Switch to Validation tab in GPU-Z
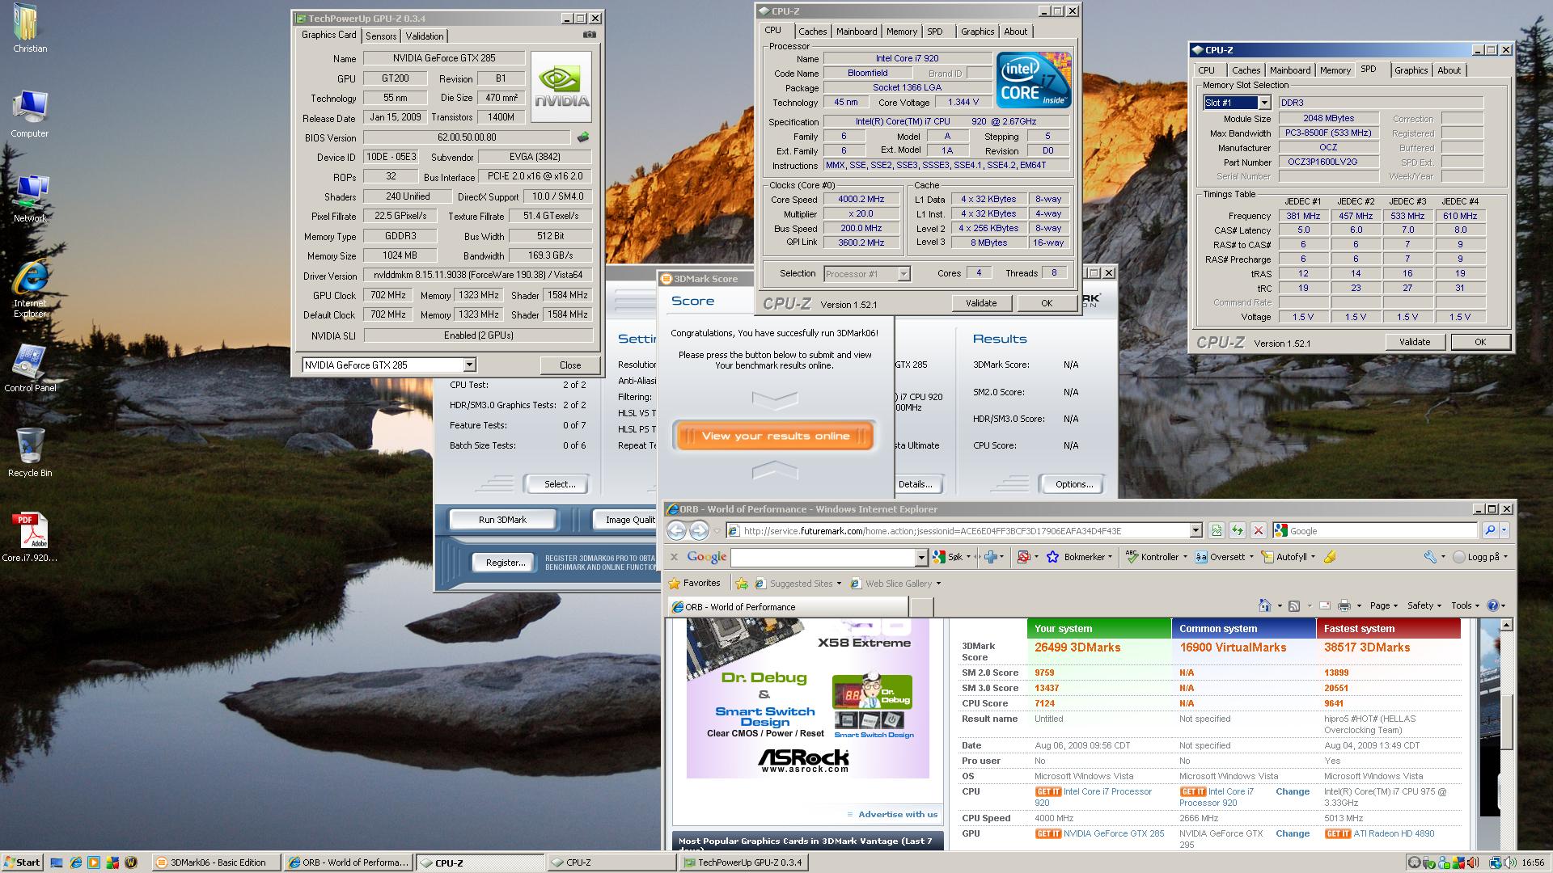Image resolution: width=1553 pixels, height=873 pixels. pos(425,36)
